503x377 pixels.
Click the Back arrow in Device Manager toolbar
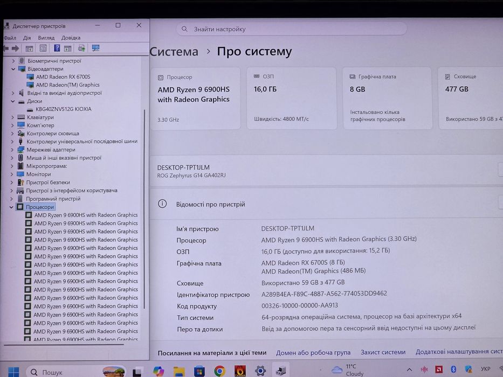click(x=5, y=48)
